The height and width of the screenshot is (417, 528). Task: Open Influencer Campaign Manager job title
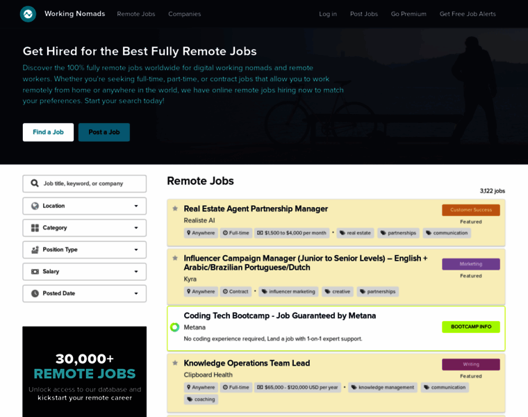coord(306,263)
